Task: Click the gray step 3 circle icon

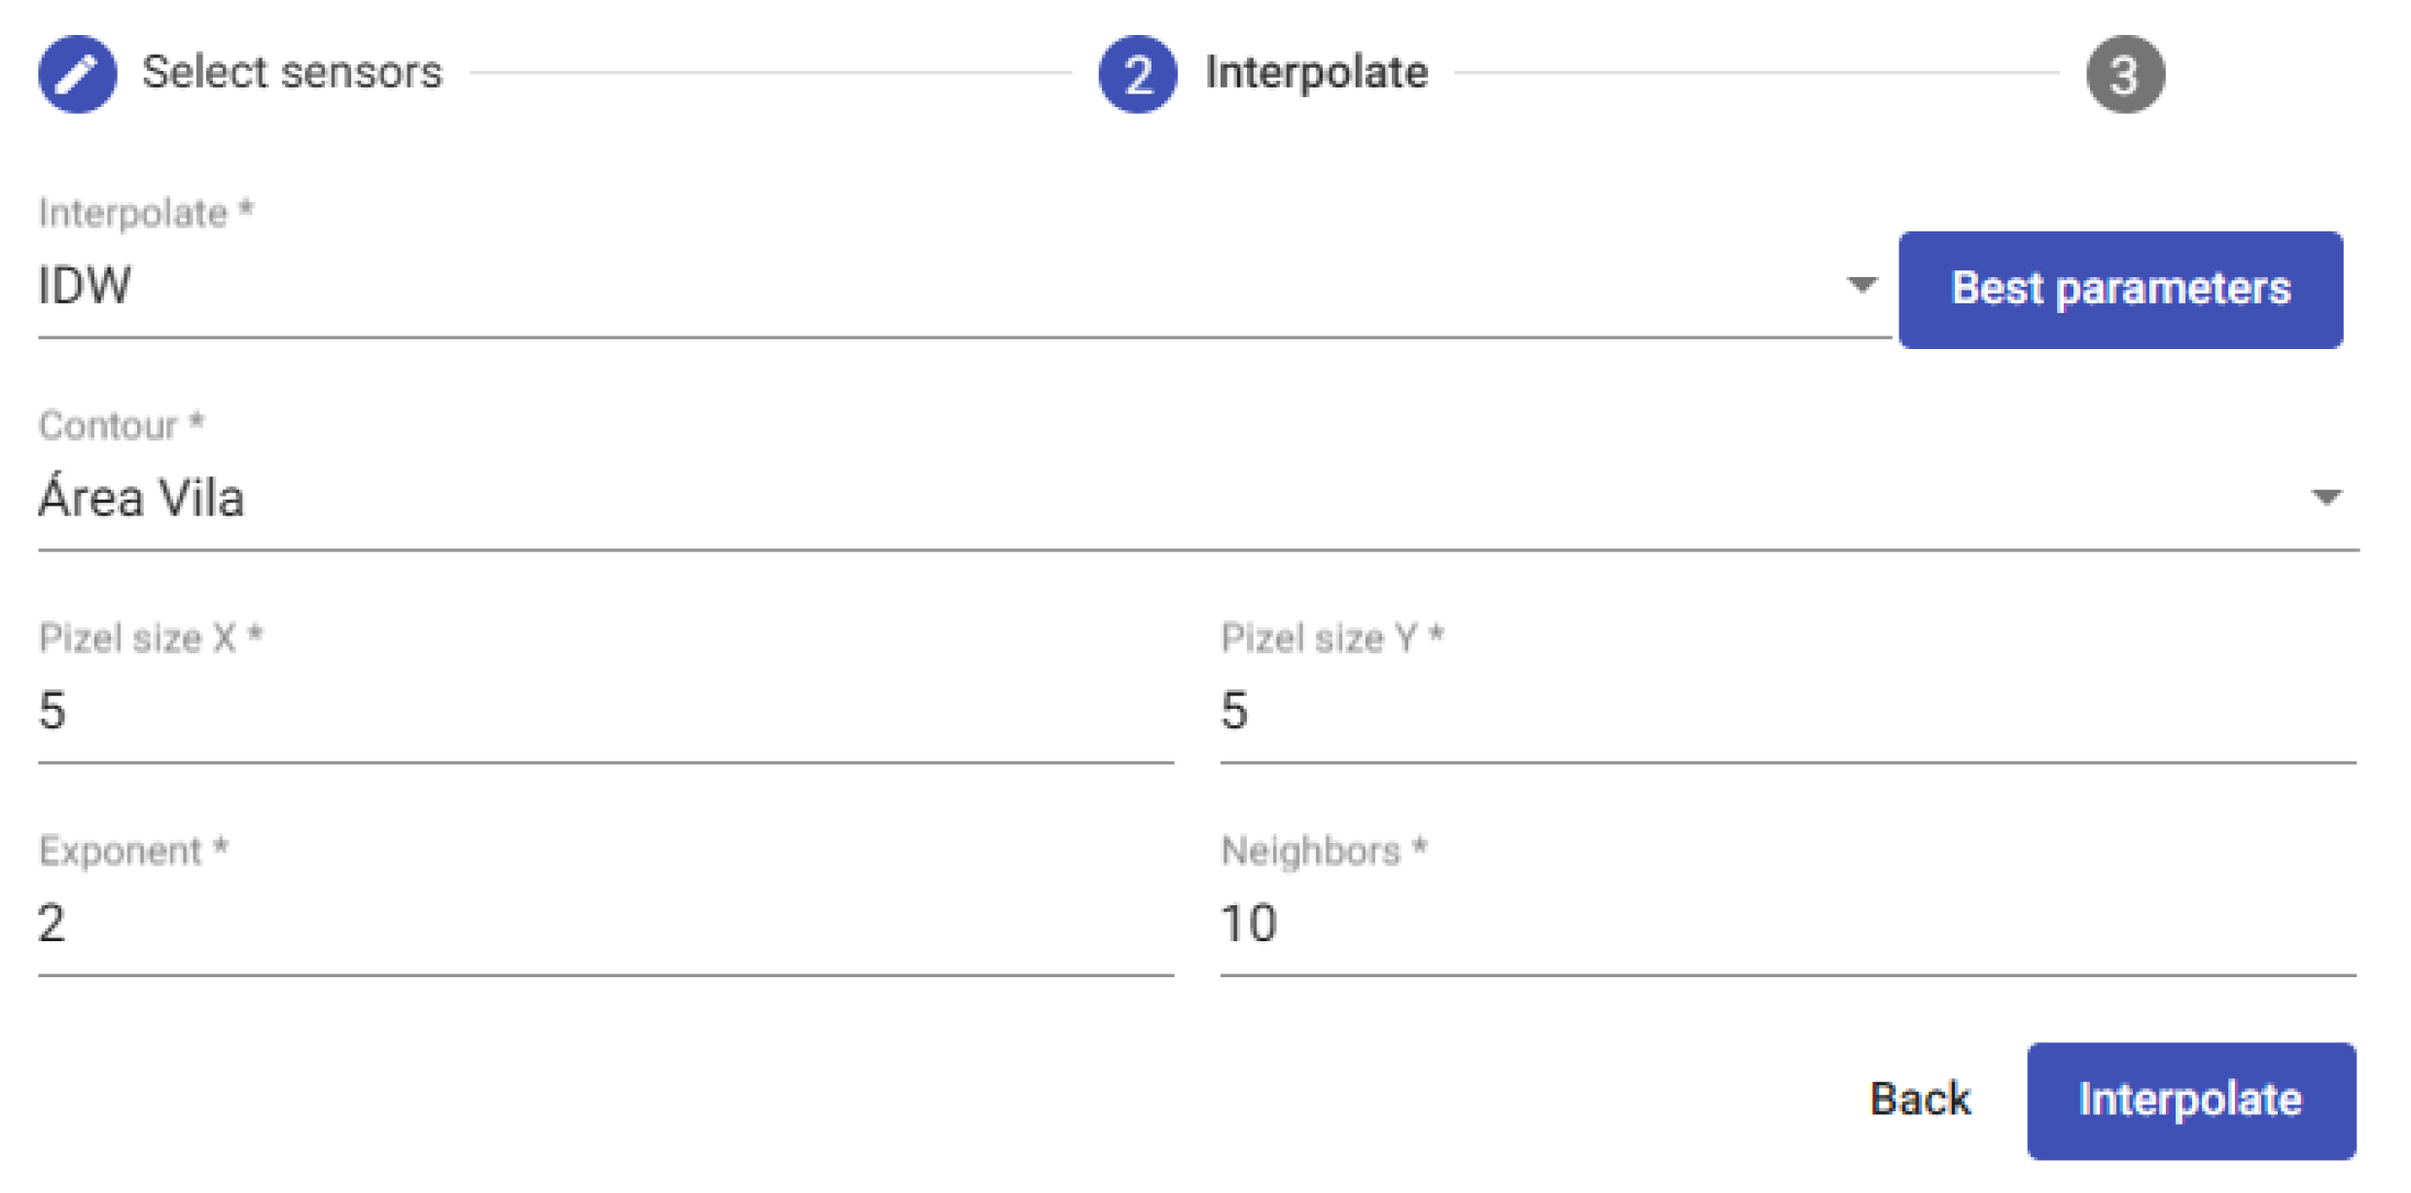Action: (2124, 74)
